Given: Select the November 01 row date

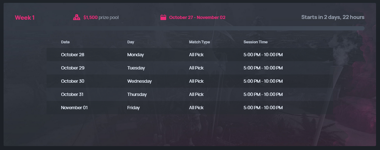Looking at the screenshot, I should point(74,108).
